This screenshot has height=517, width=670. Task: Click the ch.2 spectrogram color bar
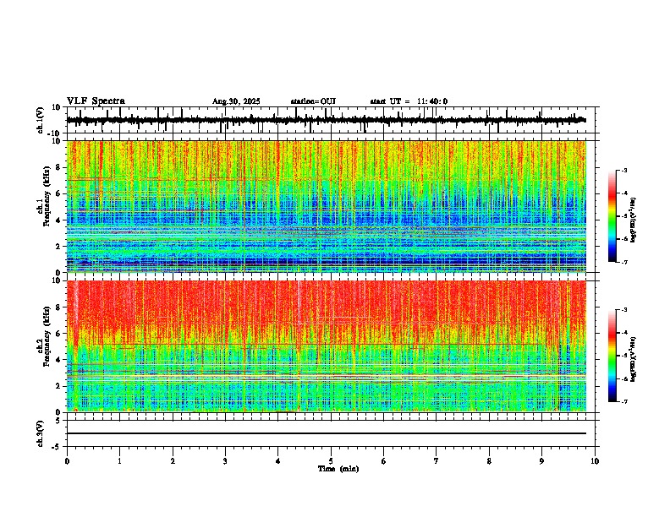tap(612, 356)
